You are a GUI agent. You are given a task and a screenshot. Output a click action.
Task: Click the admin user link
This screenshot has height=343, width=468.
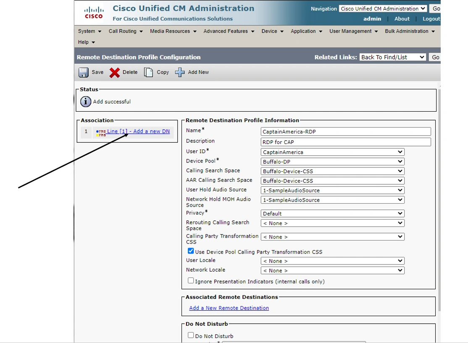372,19
